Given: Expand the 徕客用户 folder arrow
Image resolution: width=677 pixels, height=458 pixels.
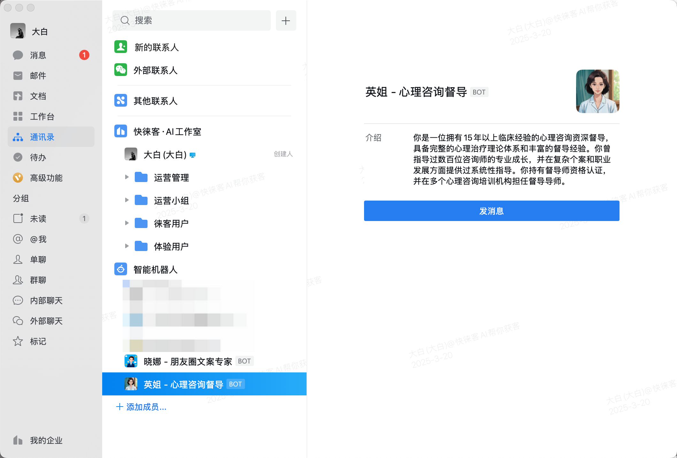Looking at the screenshot, I should pyautogui.click(x=127, y=223).
